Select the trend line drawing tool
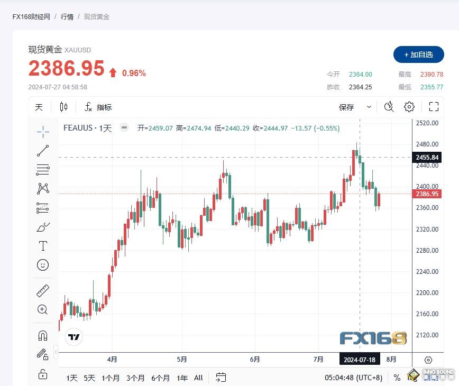The width and height of the screenshot is (459, 386). tap(43, 151)
